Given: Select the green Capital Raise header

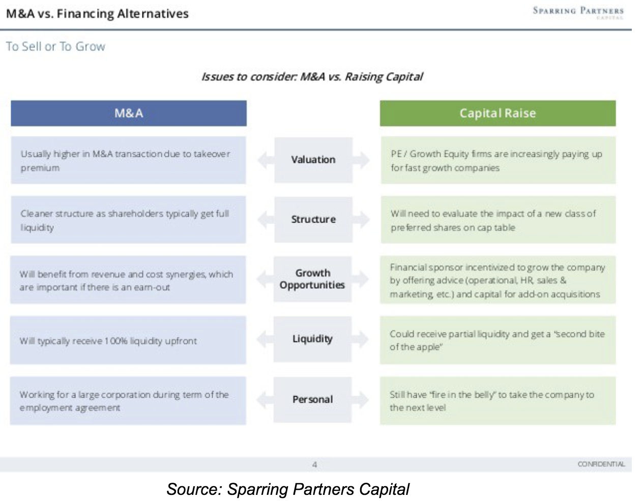Looking at the screenshot, I should point(498,113).
